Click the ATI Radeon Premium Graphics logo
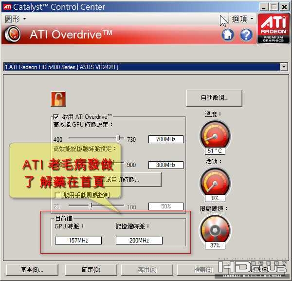292x281 pixels. coord(274,29)
